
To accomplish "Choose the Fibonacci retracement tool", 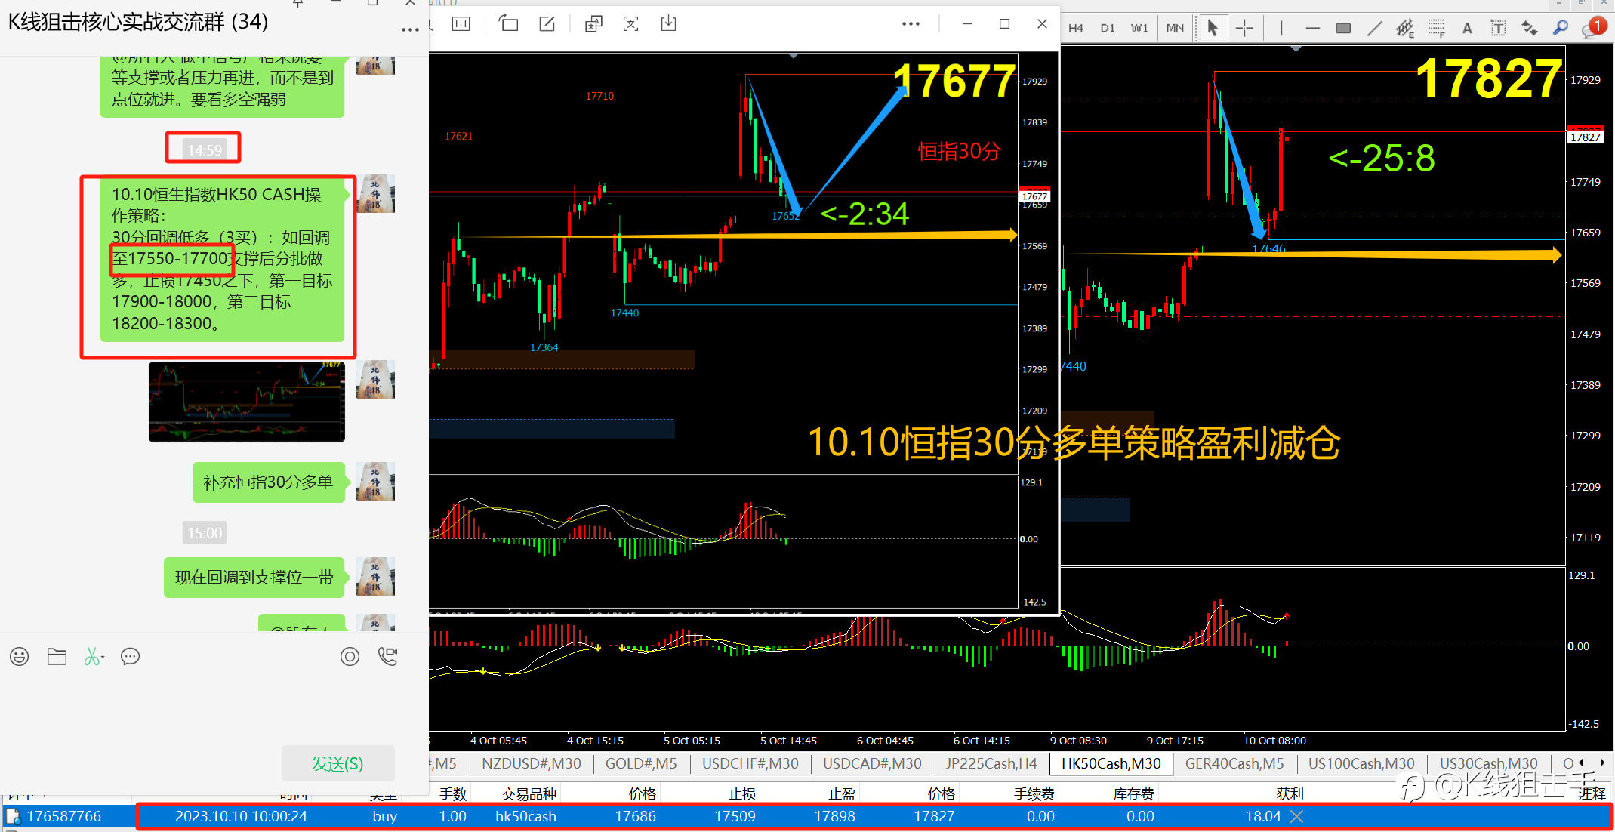I will 1436,29.
